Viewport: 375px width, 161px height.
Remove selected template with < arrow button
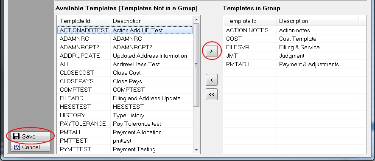[x=211, y=80]
